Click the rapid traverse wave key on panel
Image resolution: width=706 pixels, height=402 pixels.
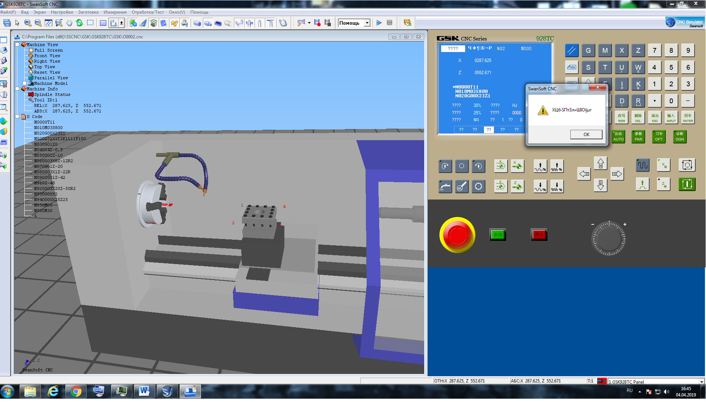(643, 165)
